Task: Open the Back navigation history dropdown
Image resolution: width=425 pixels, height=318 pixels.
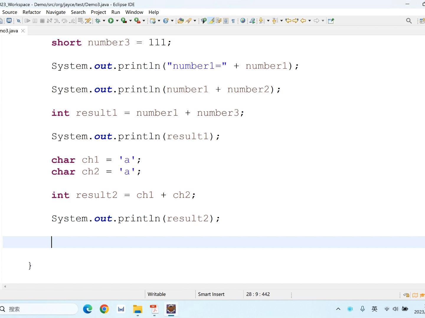Action: coord(310,21)
